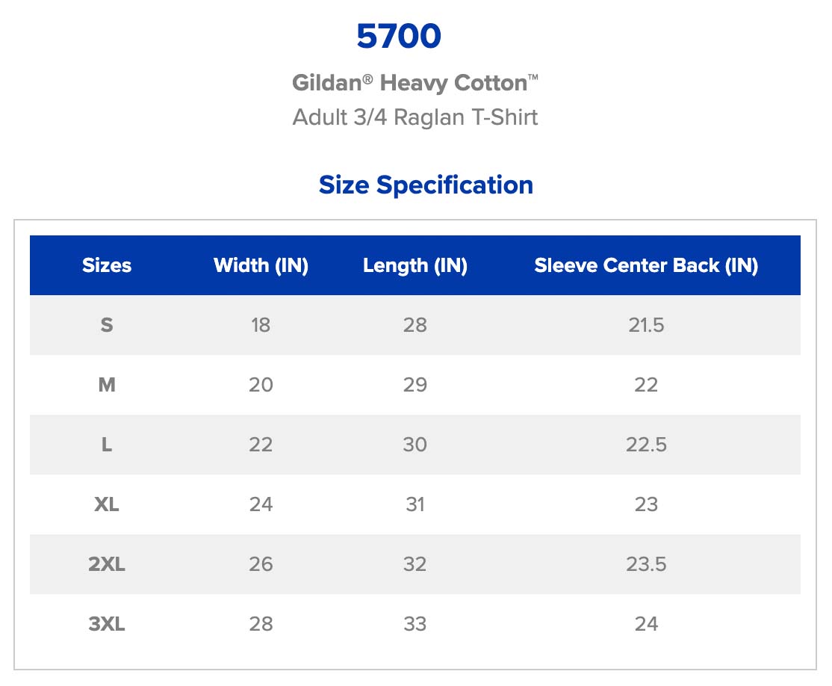Click the sleeve center back value for 3XL
The width and height of the screenshot is (832, 686).
click(x=646, y=624)
